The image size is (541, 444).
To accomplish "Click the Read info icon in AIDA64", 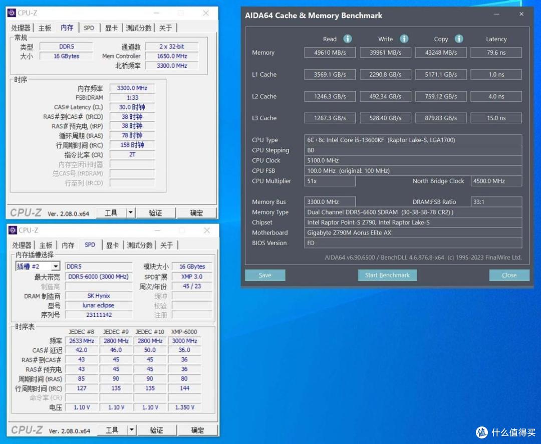I will (x=348, y=39).
